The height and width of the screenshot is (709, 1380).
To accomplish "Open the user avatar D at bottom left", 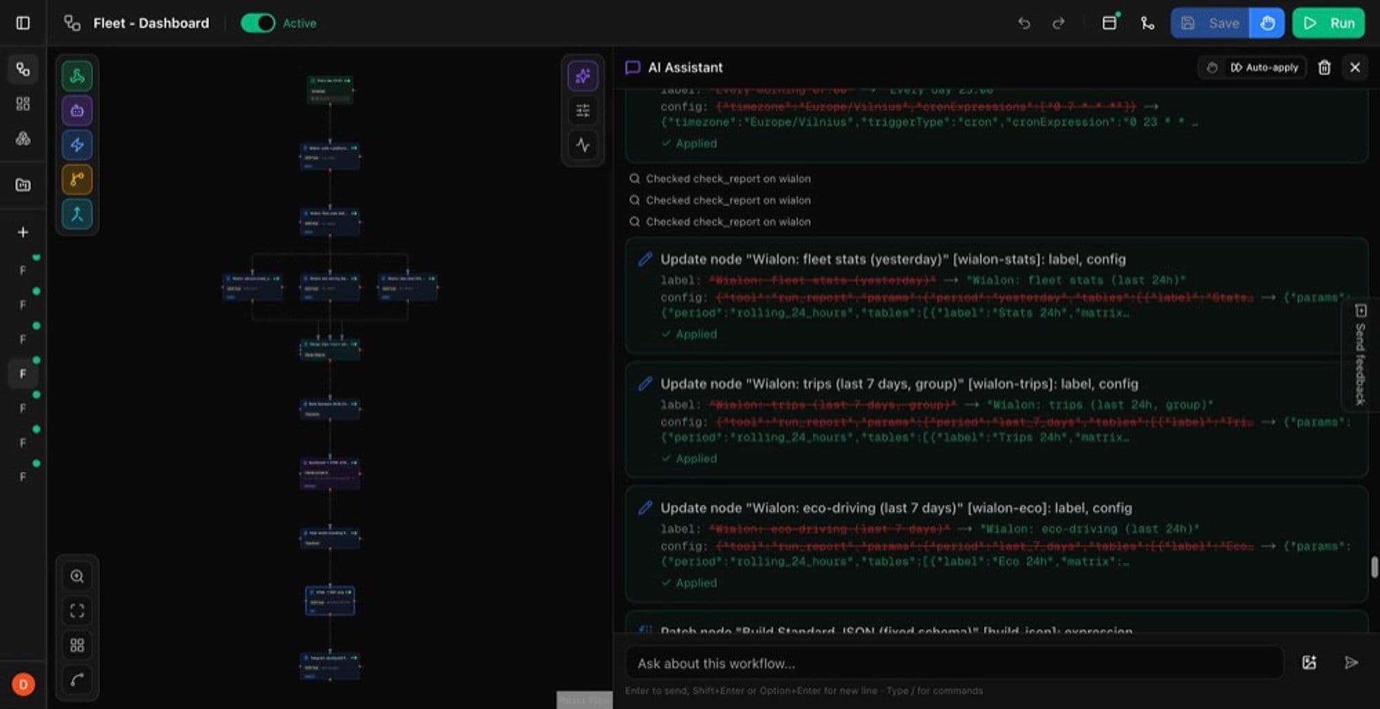I will click(x=23, y=684).
